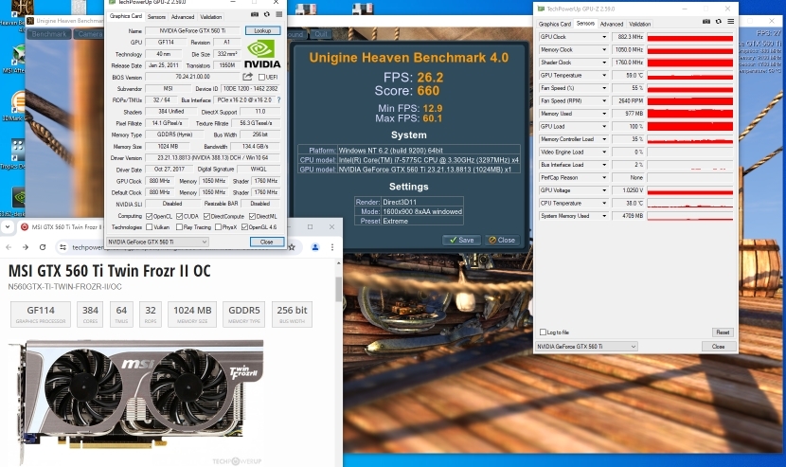Click Camera button in Heaven window
786x467 pixels.
point(89,33)
